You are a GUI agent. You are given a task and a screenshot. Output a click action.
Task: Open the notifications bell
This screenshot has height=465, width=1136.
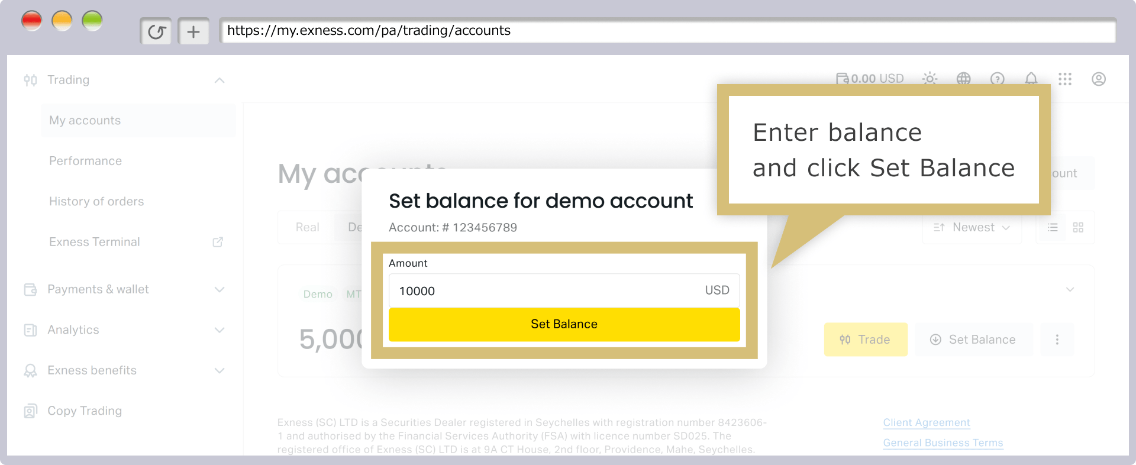pyautogui.click(x=1031, y=79)
